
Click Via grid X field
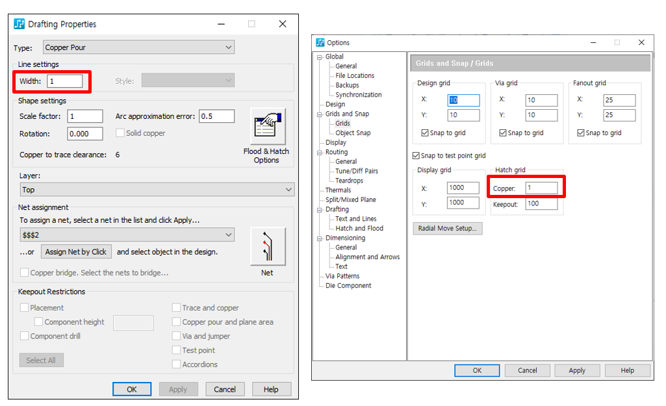[x=541, y=100]
